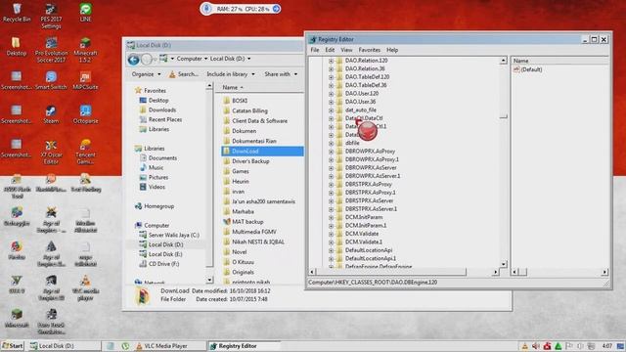Select Documents library in Explorer sidebar
Image resolution: width=626 pixels, height=352 pixels.
[x=158, y=158]
